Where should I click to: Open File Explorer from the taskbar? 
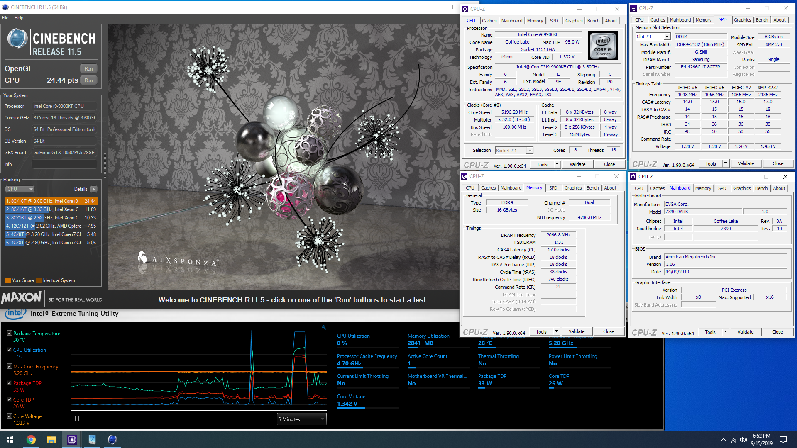pyautogui.click(x=51, y=440)
